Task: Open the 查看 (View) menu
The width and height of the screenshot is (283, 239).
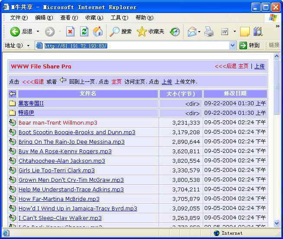Action: pos(69,18)
